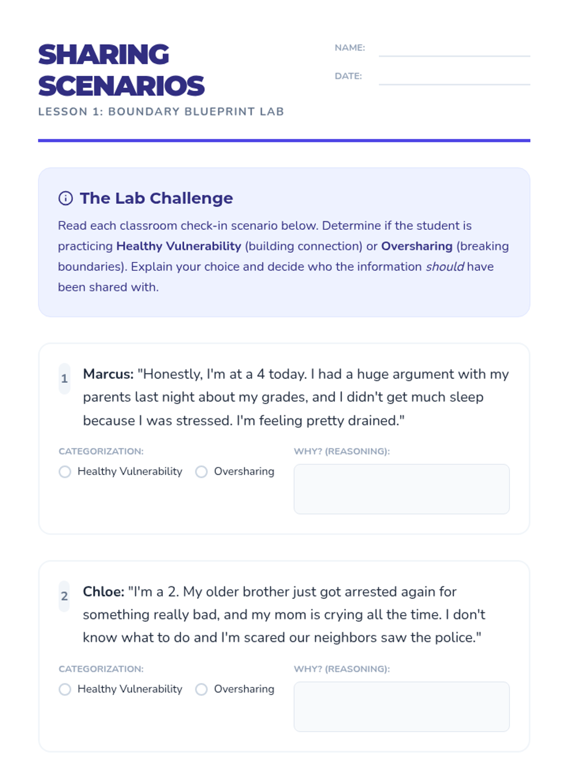The width and height of the screenshot is (568, 757).
Task: Click Chloe's name in scenario two
Action: (103, 592)
